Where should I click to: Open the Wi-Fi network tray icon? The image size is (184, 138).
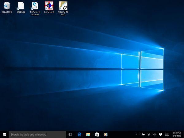pyautogui.click(x=149, y=134)
